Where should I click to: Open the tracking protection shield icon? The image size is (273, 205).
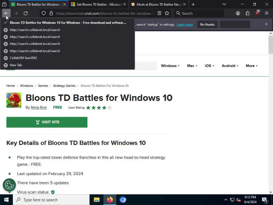click(44, 13)
